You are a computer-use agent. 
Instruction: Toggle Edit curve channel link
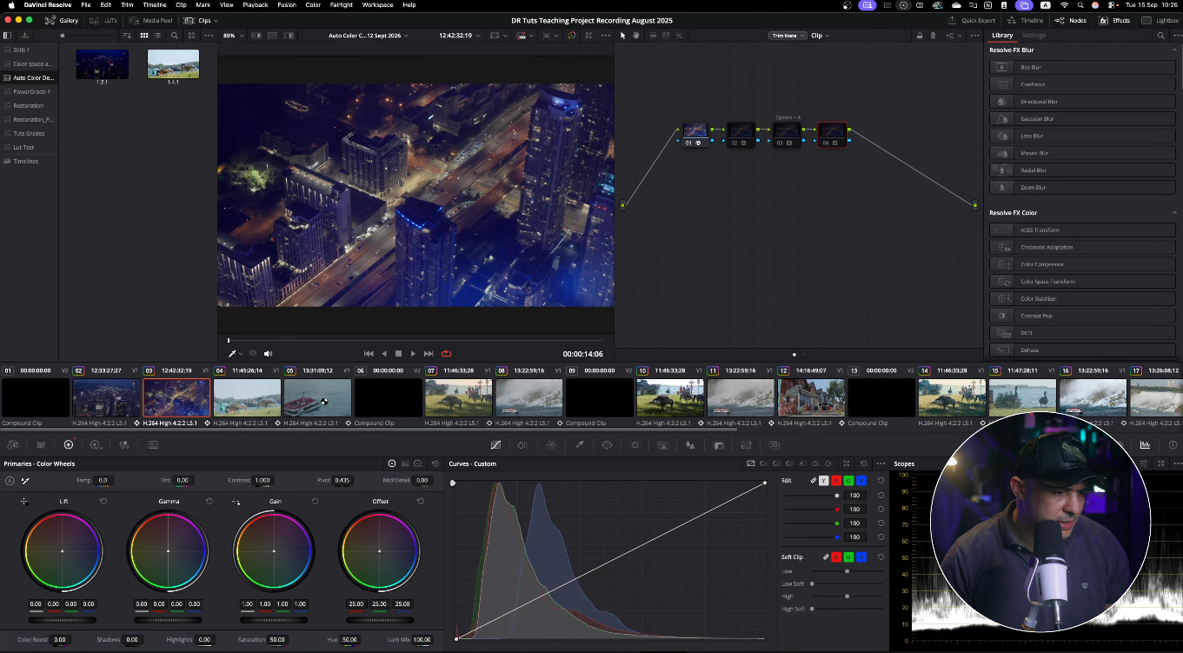(x=814, y=480)
